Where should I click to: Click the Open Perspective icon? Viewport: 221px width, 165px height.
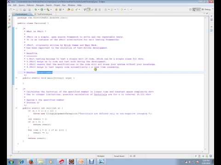(190, 10)
